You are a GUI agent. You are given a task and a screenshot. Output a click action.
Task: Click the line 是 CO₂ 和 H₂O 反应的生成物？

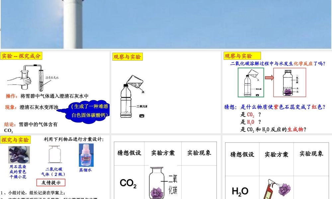pyautogui.click(x=273, y=129)
